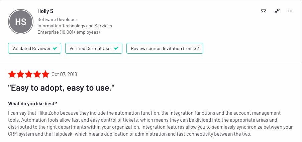Open the three-dots more options menu
Image resolution: width=302 pixels, height=142 pixels.
290,11
